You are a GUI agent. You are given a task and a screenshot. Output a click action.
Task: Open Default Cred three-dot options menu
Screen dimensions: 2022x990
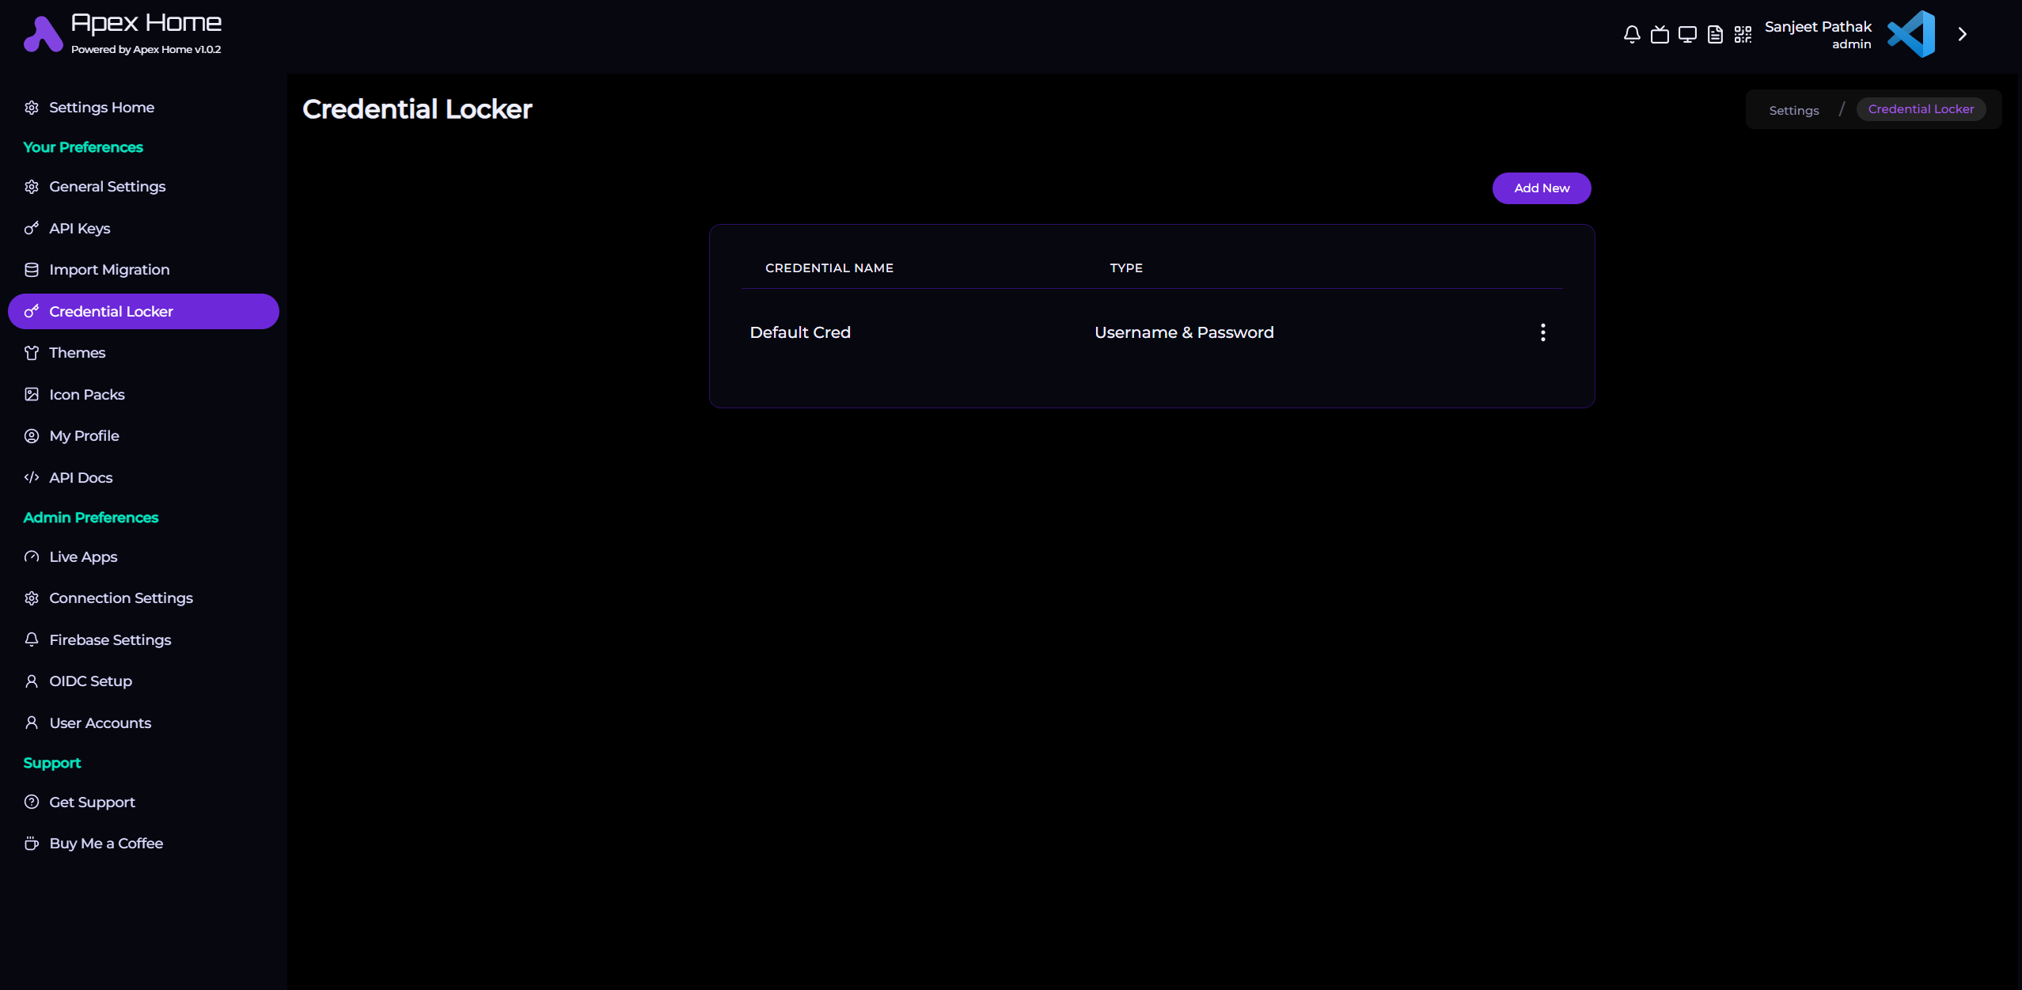pos(1542,332)
